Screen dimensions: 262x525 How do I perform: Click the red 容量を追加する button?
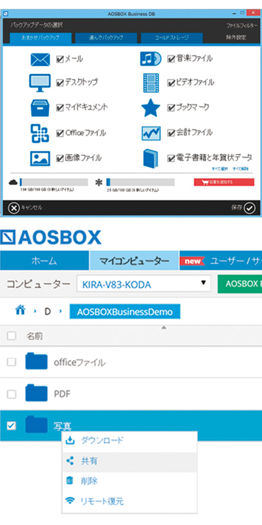pyautogui.click(x=224, y=182)
